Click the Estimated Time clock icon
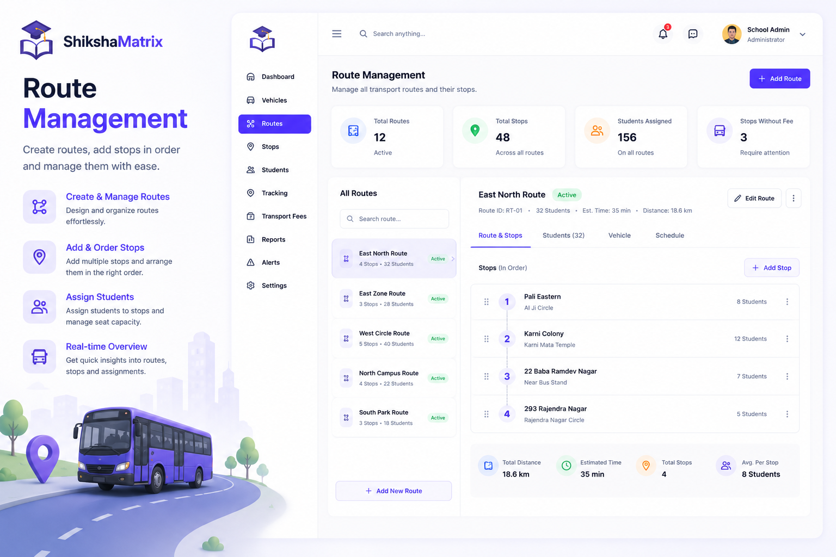The width and height of the screenshot is (836, 557). 567,466
